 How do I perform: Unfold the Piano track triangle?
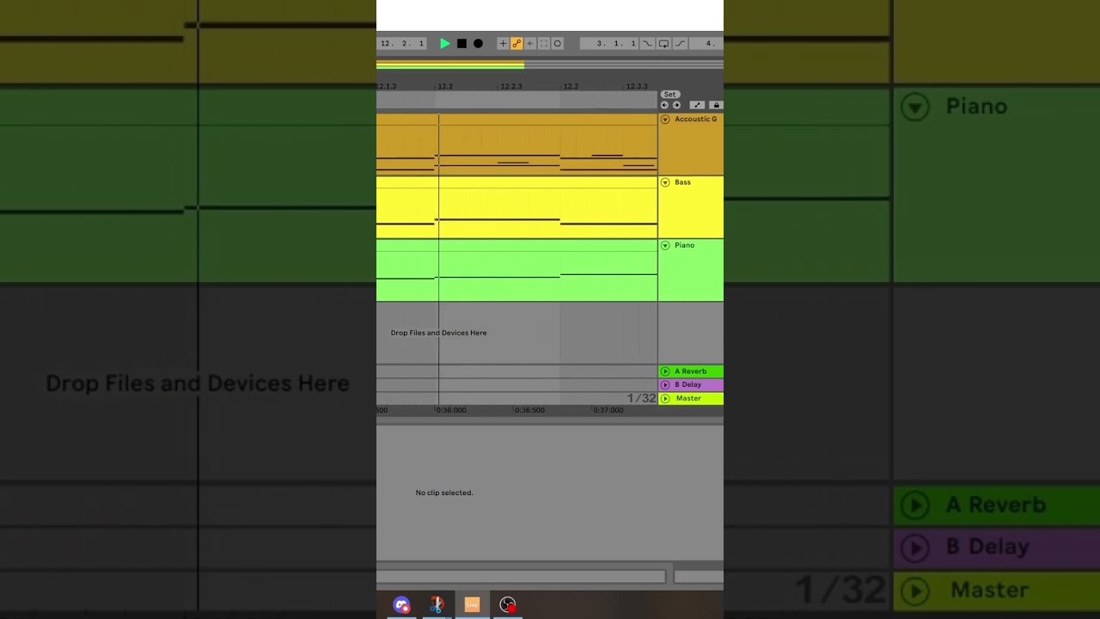[665, 245]
